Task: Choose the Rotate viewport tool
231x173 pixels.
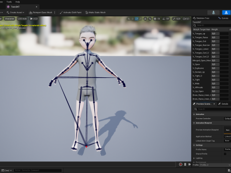Action: 137,19
